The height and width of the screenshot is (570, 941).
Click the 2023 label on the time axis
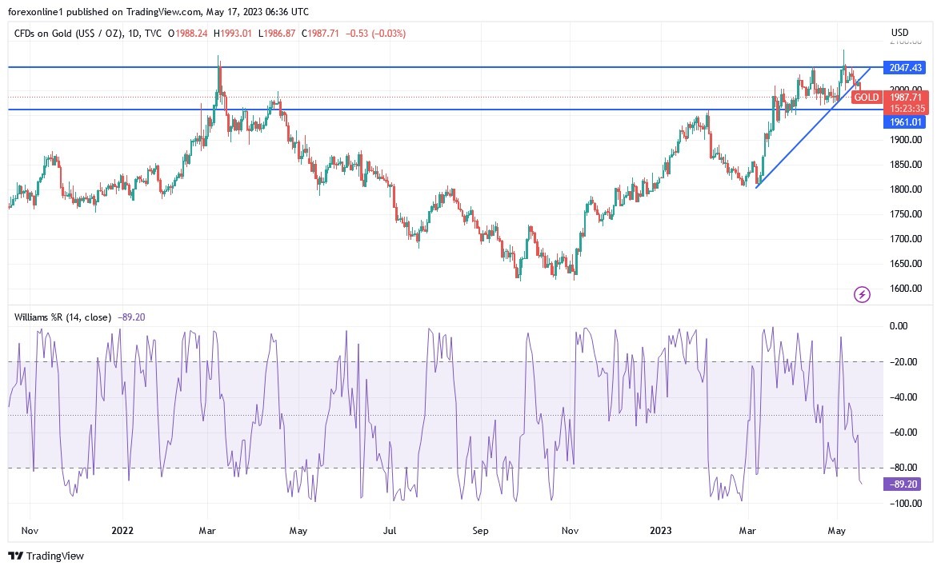(661, 531)
